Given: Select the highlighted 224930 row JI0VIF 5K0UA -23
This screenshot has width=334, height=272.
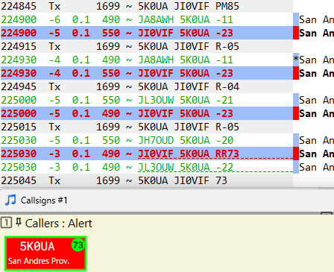Looking at the screenshot, I should coord(147,73).
